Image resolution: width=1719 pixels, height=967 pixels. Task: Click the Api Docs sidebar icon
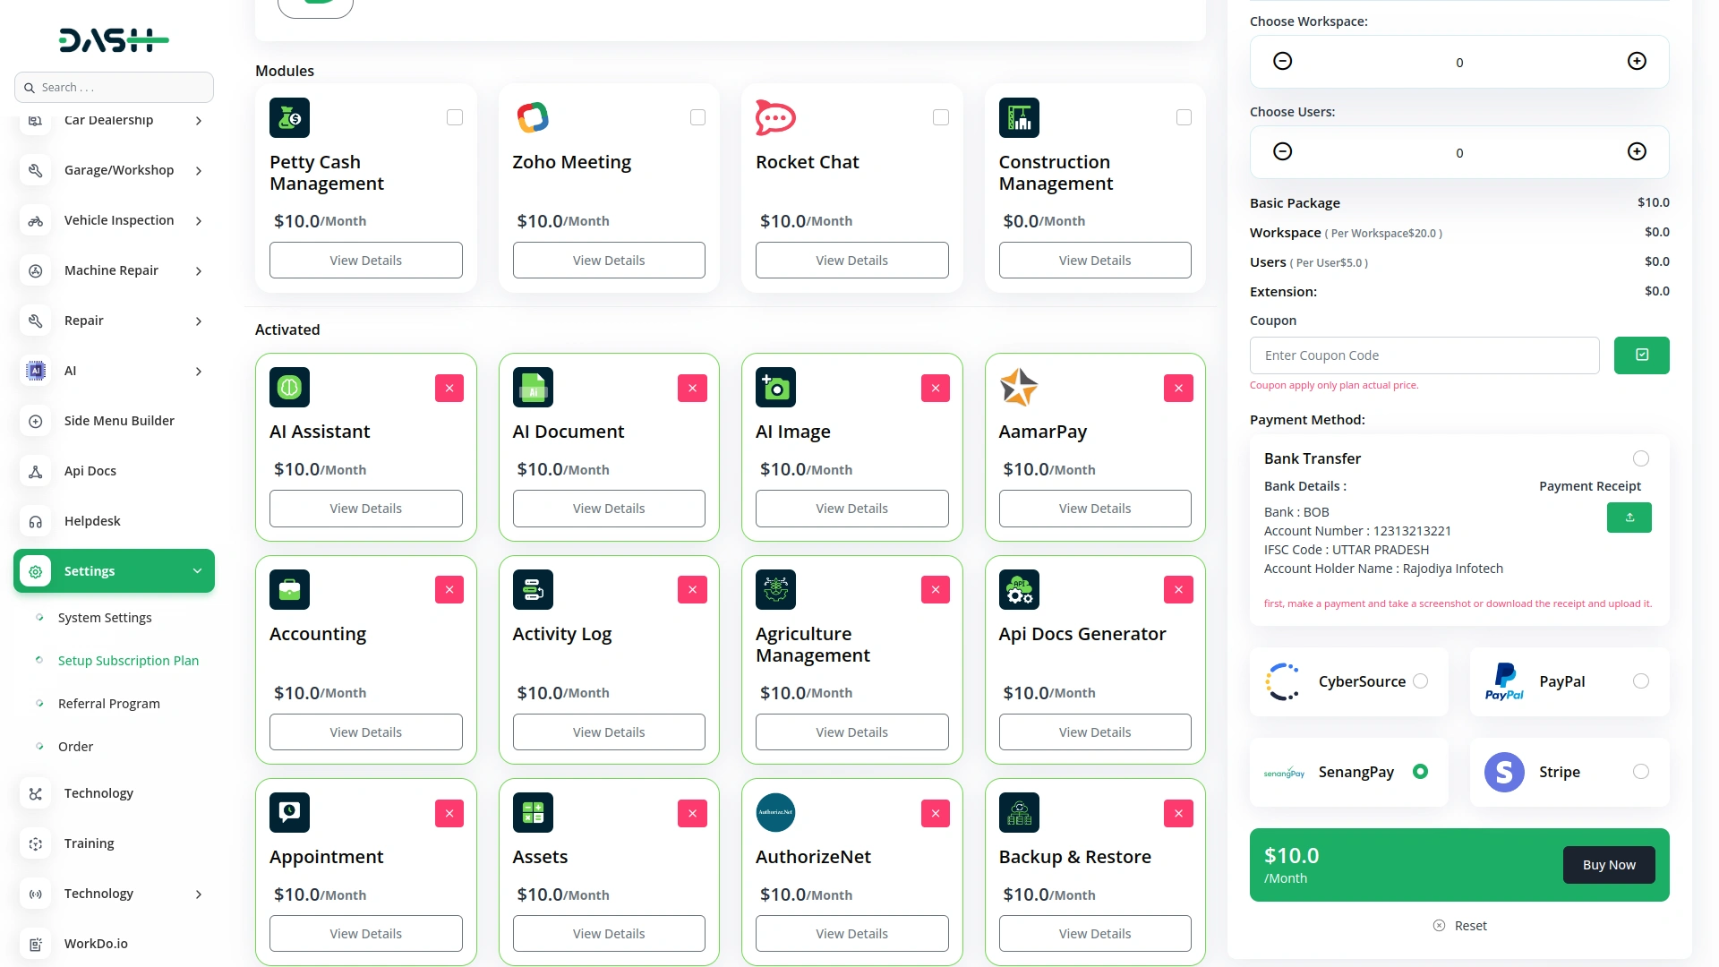pyautogui.click(x=36, y=470)
